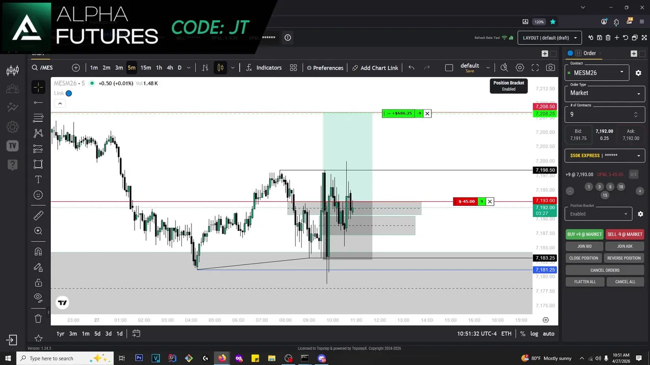Select the text annotation tool

tap(38, 179)
